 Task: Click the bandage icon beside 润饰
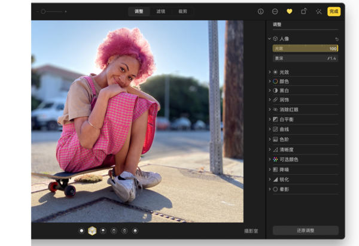(x=275, y=99)
